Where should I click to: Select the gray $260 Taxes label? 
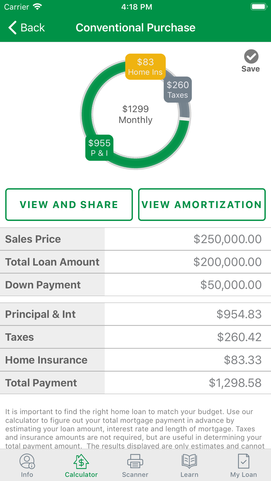tap(178, 90)
